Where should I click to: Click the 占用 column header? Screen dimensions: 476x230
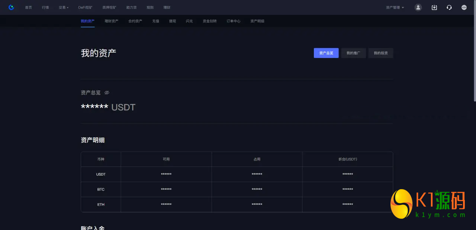tap(257, 159)
